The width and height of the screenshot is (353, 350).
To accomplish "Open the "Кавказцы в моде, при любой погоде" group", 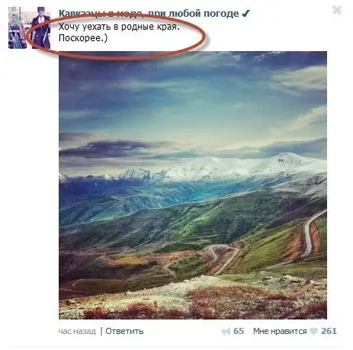I will click(149, 13).
